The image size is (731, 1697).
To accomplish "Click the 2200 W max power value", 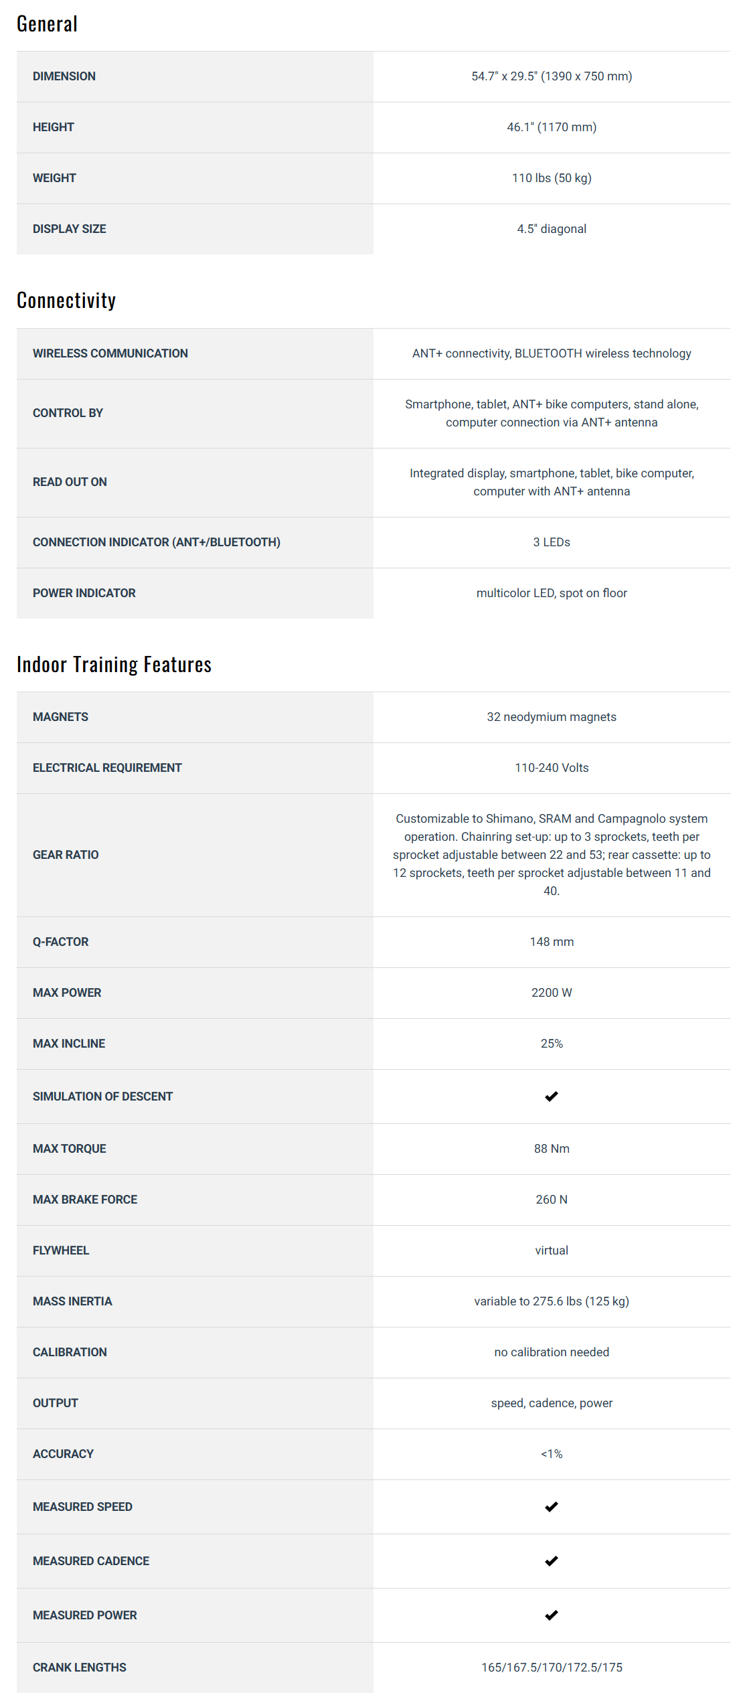I will (x=552, y=993).
